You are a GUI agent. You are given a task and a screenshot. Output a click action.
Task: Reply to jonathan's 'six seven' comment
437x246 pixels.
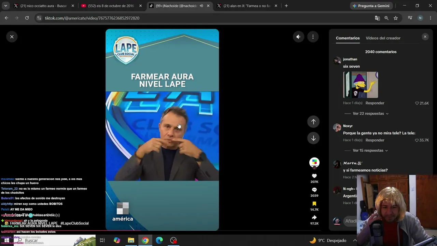coord(375,103)
